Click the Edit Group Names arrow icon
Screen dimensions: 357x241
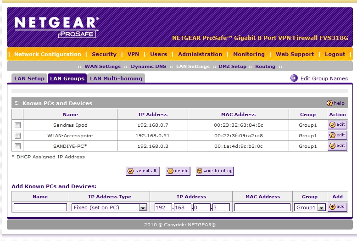294,78
